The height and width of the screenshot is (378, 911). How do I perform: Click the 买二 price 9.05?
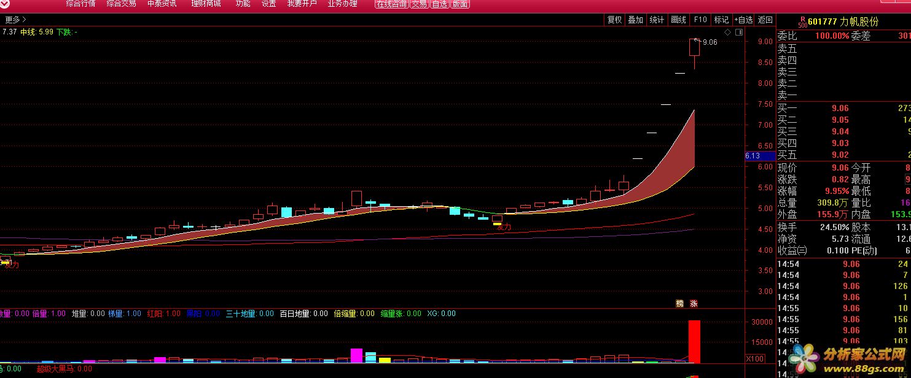point(840,120)
